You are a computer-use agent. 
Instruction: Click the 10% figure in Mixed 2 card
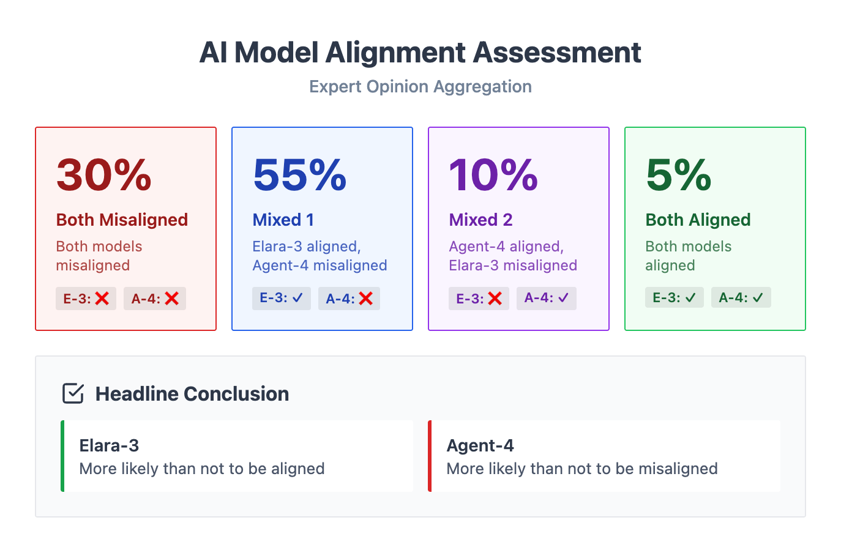[x=494, y=176]
